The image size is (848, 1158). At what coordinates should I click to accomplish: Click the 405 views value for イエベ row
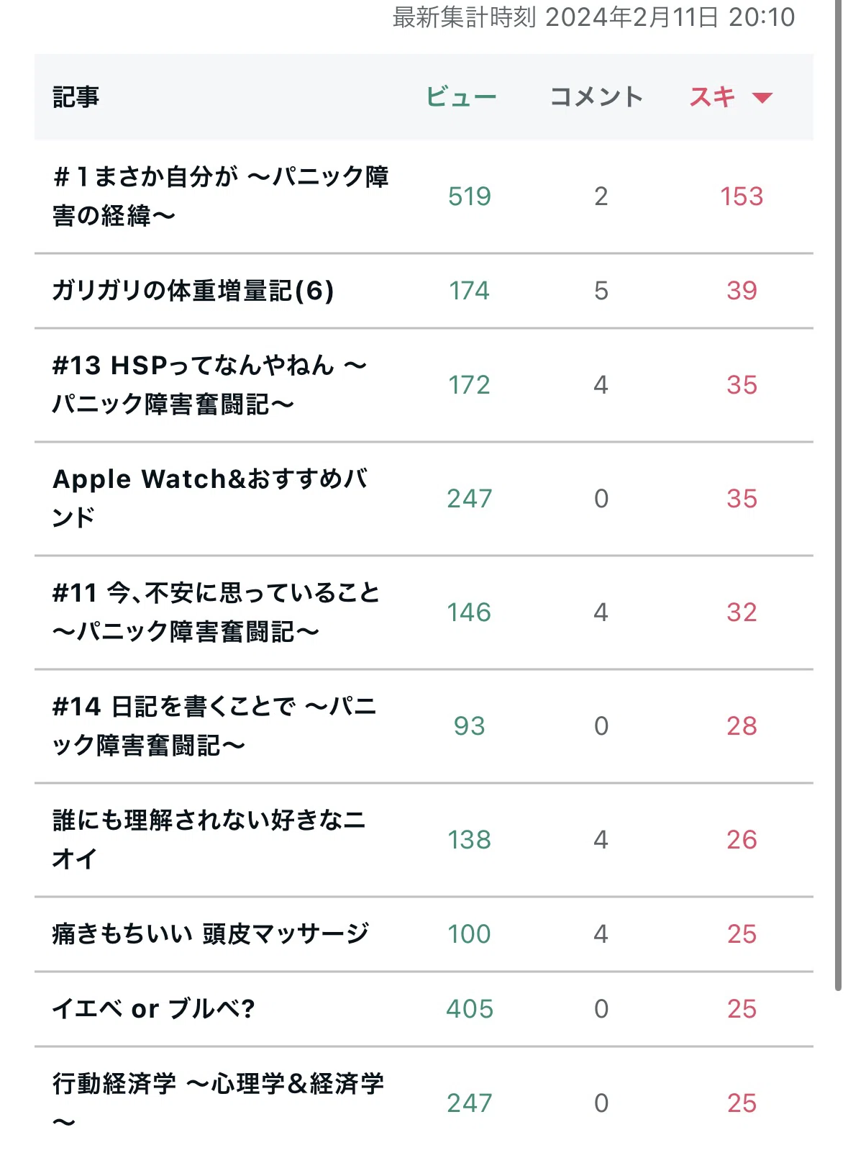pos(469,1009)
